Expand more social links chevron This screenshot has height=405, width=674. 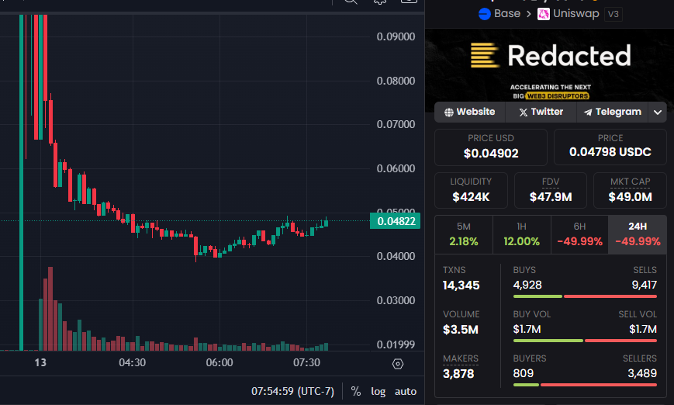[657, 112]
